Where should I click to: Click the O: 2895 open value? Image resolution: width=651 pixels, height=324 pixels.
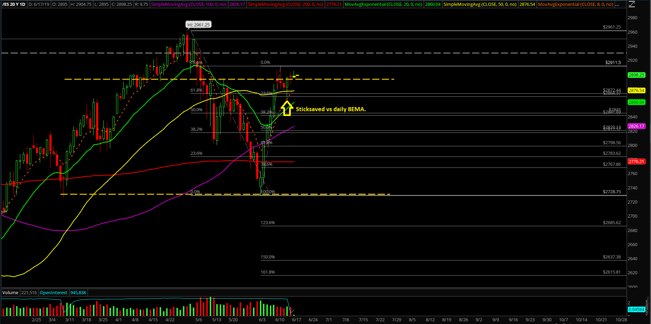pyautogui.click(x=60, y=4)
